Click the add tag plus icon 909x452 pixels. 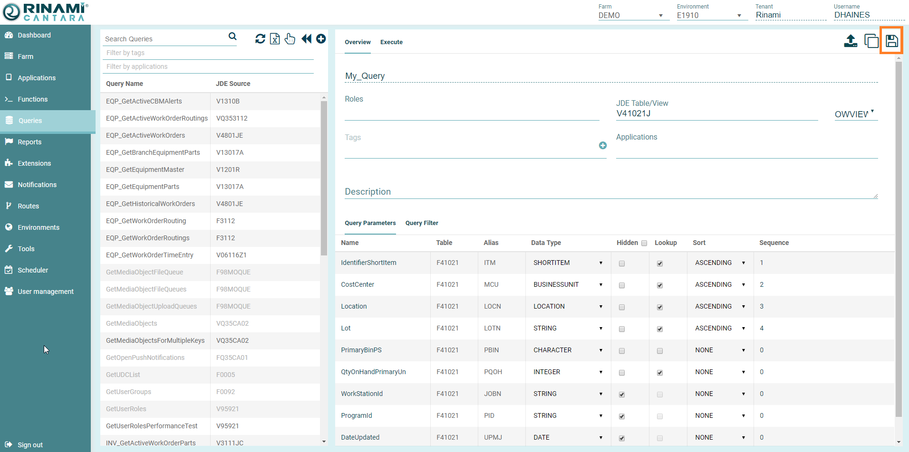point(602,146)
